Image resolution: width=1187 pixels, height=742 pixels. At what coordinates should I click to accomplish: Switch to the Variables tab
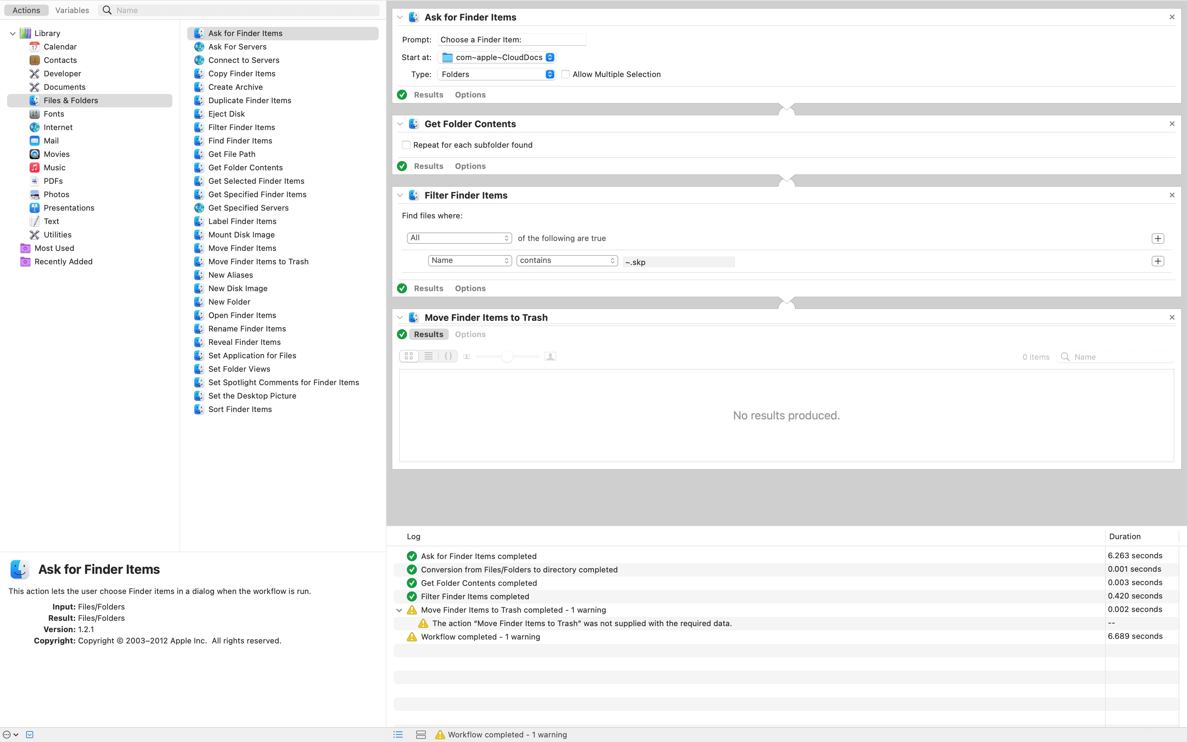coord(72,10)
